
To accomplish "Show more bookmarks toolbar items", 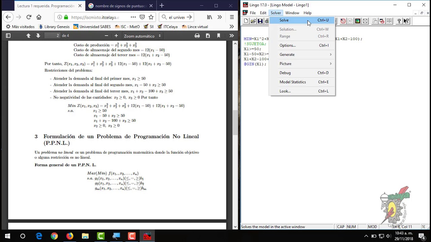I will point(232,27).
